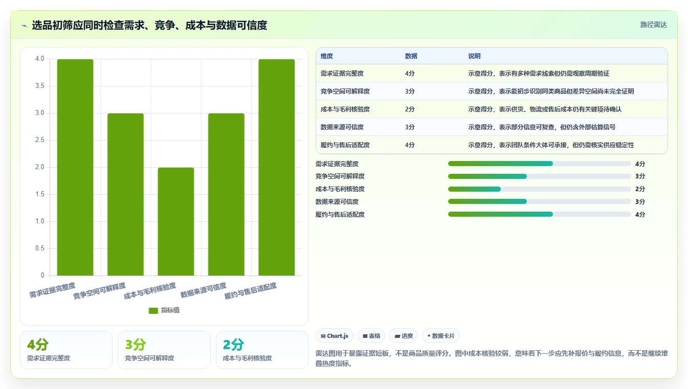Click the 数据来源可信度 bar in the chart
The width and height of the screenshot is (688, 389).
(x=226, y=194)
